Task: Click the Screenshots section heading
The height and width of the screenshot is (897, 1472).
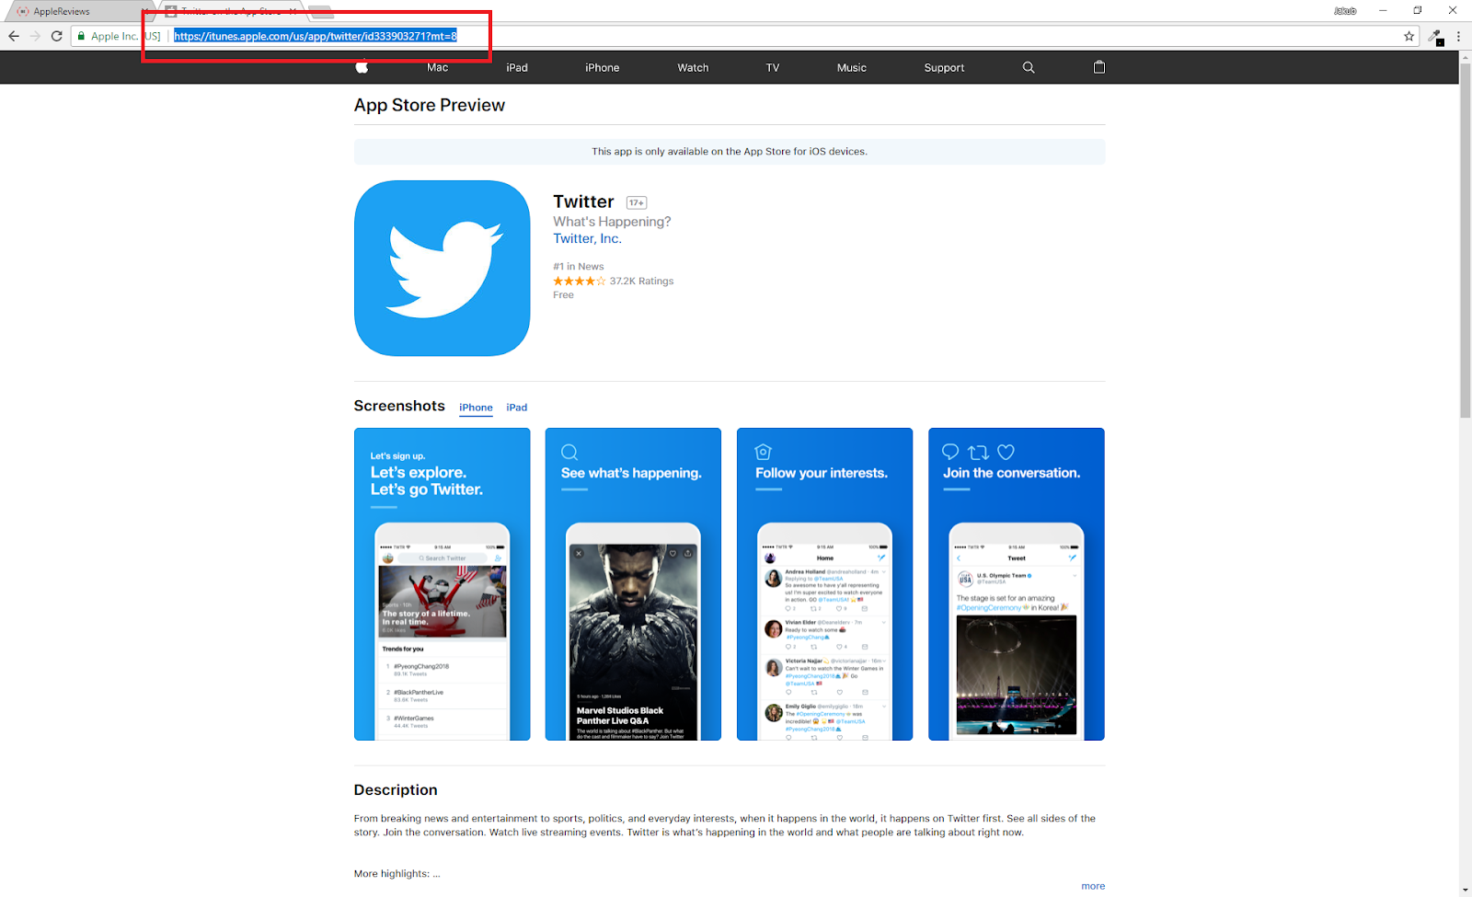Action: (399, 406)
